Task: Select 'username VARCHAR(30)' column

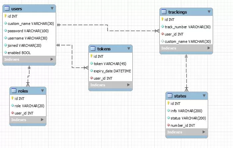Action: point(27,38)
